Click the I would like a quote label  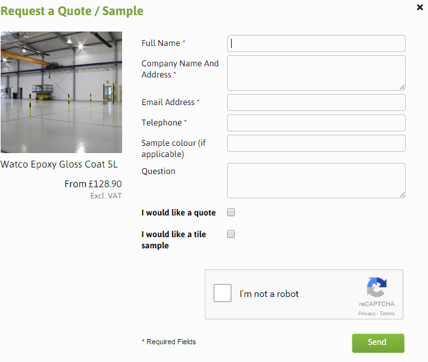tap(179, 213)
